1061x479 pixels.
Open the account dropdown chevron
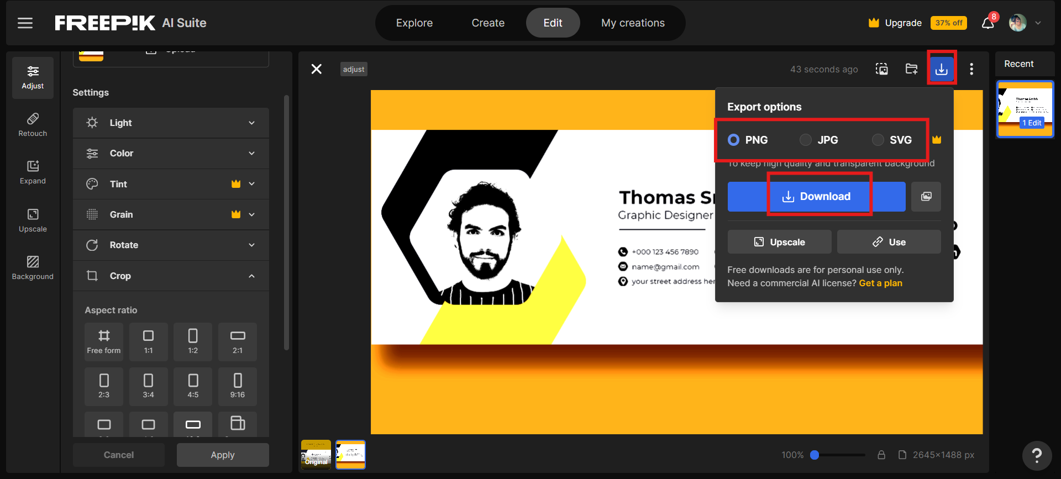1038,23
